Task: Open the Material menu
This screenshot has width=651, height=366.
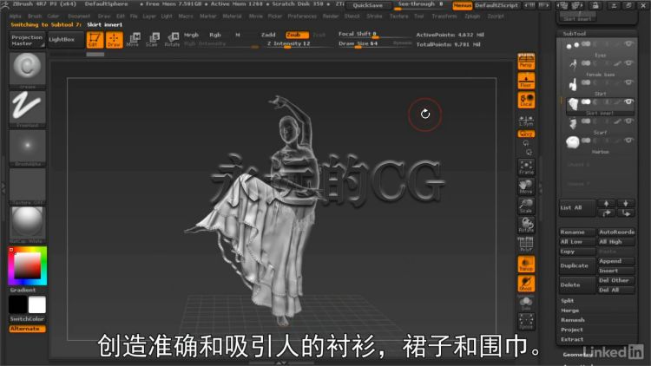Action: pos(232,16)
